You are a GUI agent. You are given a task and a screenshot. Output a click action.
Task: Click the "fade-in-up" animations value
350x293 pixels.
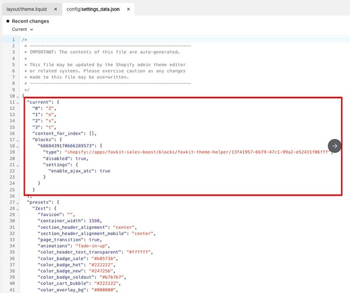[92, 246]
